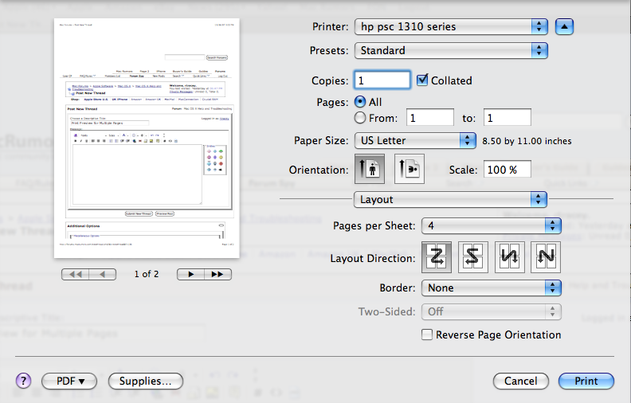
Task: Uncheck the Collated checkbox
Action: (422, 80)
